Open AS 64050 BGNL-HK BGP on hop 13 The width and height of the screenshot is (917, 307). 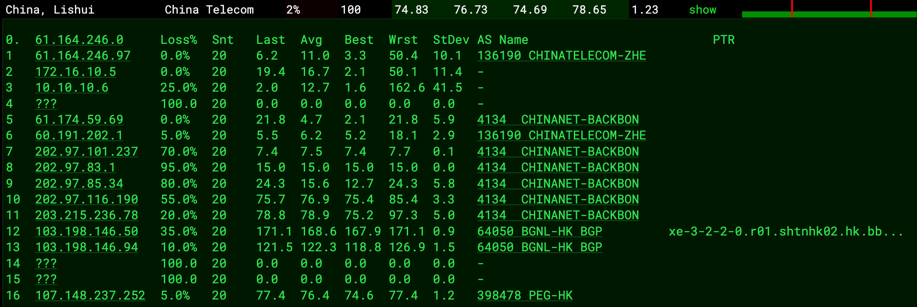[x=540, y=247]
